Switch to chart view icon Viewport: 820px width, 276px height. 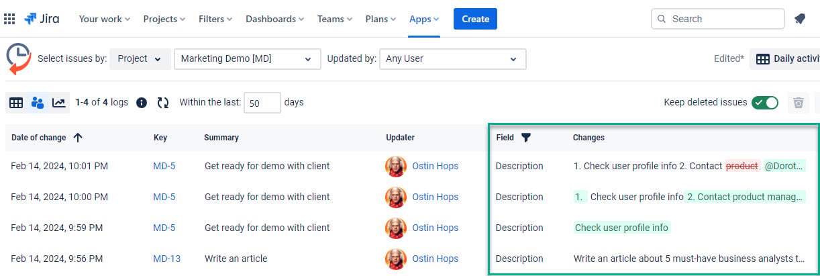(59, 103)
